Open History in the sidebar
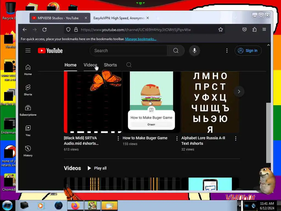Image resolution: width=281 pixels, height=211 pixels. pyautogui.click(x=28, y=151)
